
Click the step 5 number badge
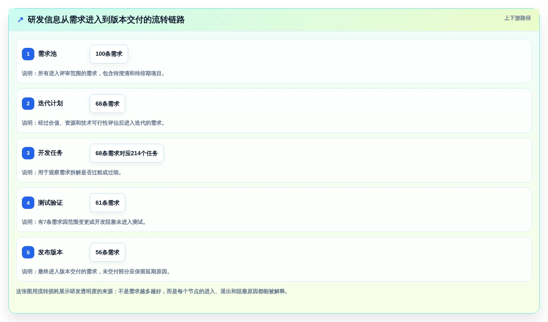(x=28, y=252)
